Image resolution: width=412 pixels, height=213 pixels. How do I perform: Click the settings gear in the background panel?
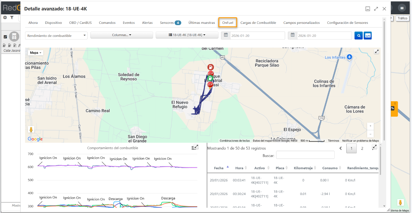[5, 18]
